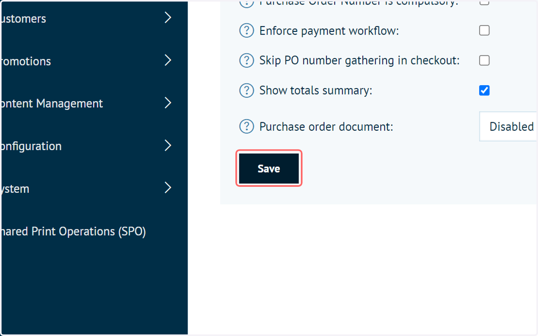Enable Skip PO number gathering in checkout
The width and height of the screenshot is (538, 336).
(x=484, y=60)
